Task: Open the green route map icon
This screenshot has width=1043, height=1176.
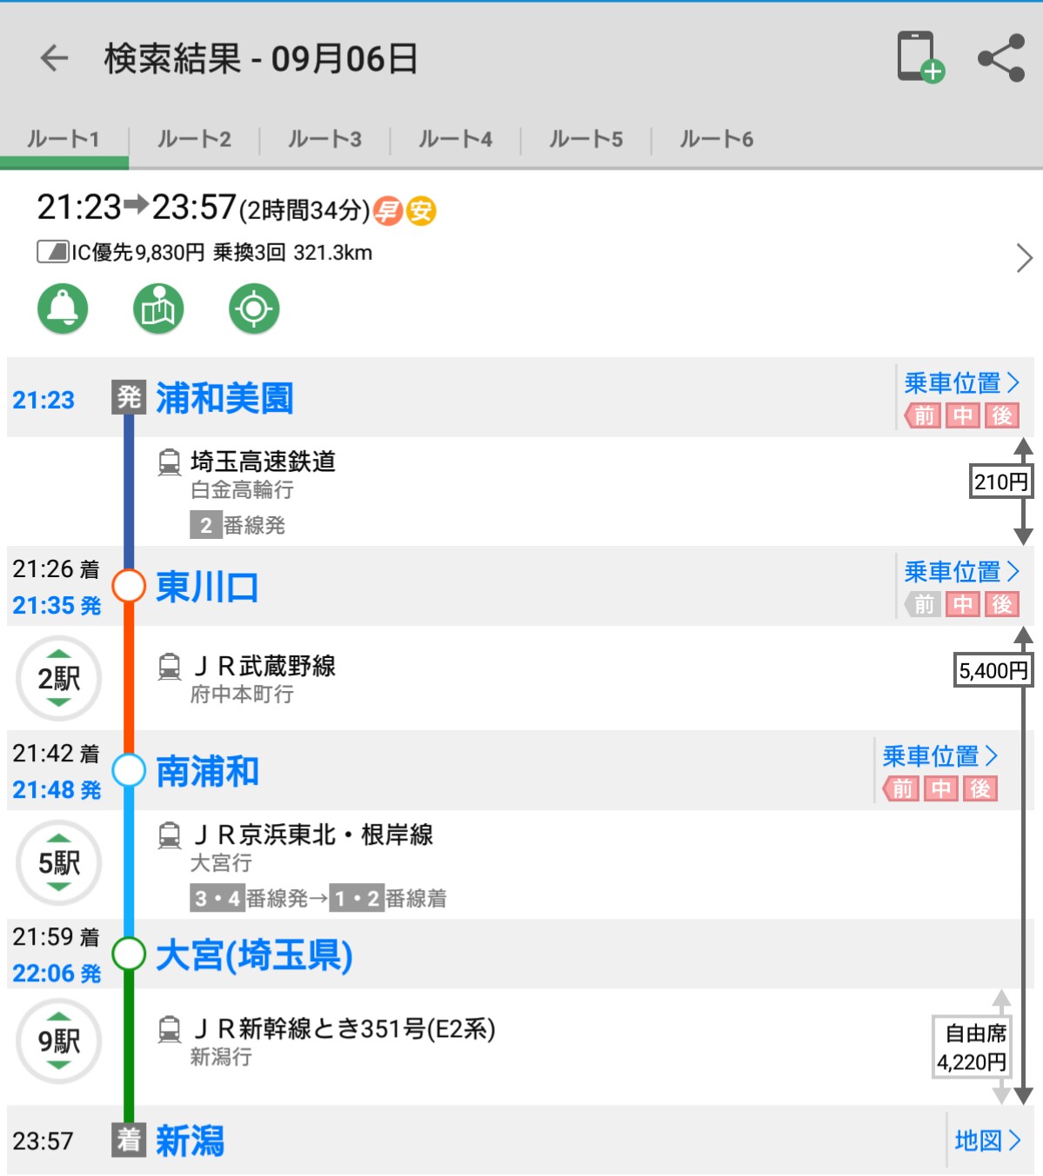Action: tap(158, 309)
